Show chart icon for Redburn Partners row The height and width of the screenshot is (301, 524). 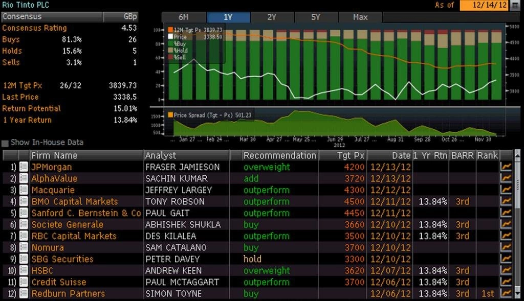tap(506, 293)
